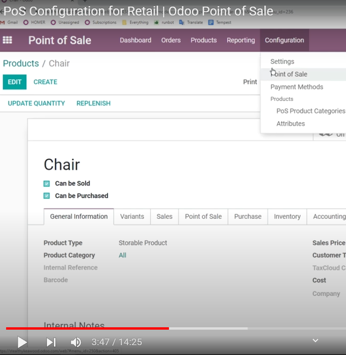Viewport: 346px width, 355px height.
Task: Switch to the Purchase tab
Action: 248,216
